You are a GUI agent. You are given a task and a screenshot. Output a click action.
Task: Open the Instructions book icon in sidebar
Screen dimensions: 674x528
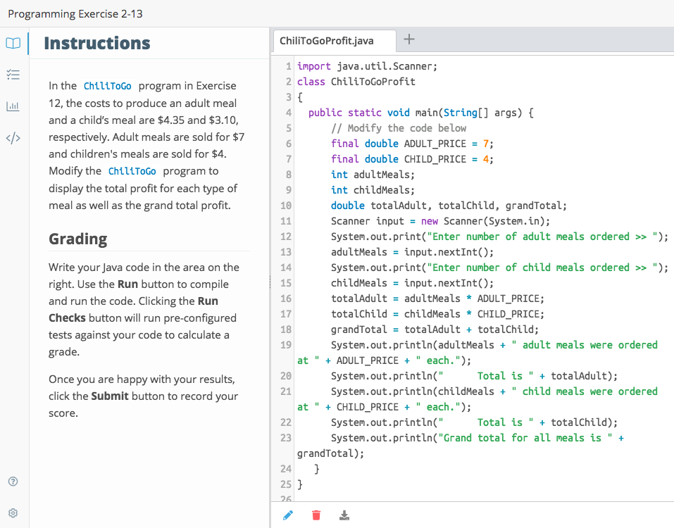point(13,43)
